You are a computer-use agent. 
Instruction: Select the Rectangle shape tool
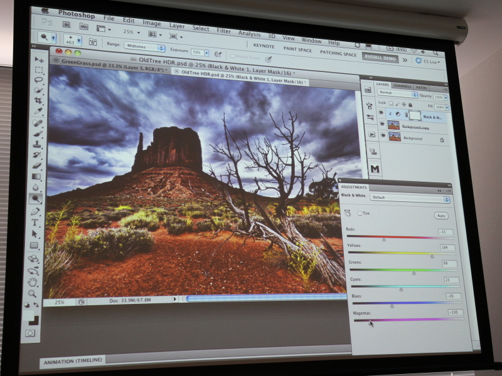[x=34, y=246]
